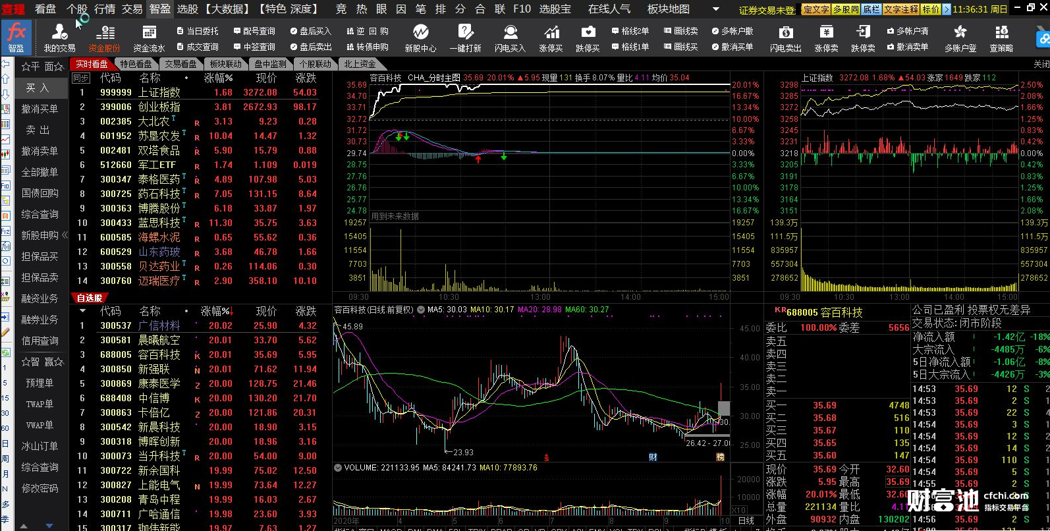Viewport: 1050px width, 531px height.
Task: Open 板块地图 menu
Action: pyautogui.click(x=669, y=9)
